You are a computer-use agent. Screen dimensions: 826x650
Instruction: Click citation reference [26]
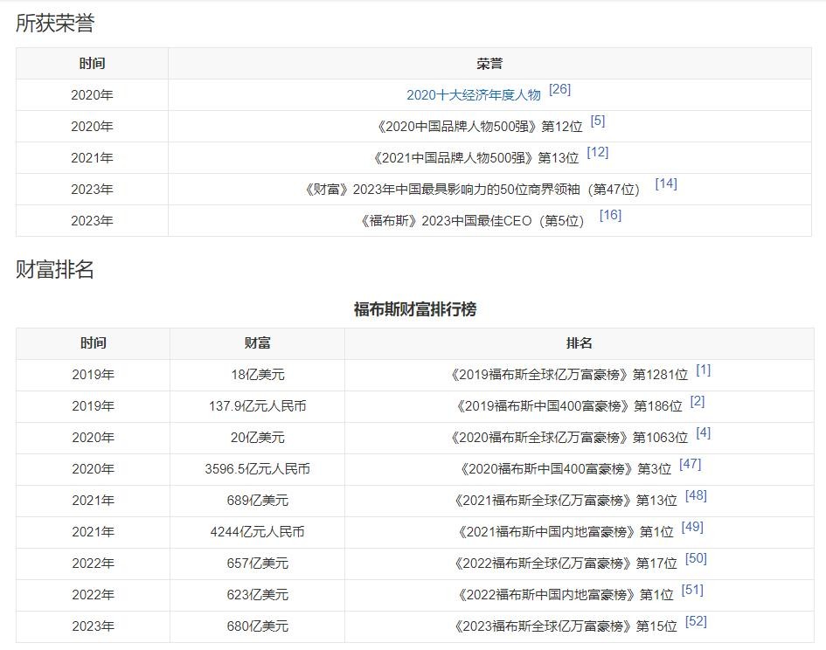(x=559, y=90)
